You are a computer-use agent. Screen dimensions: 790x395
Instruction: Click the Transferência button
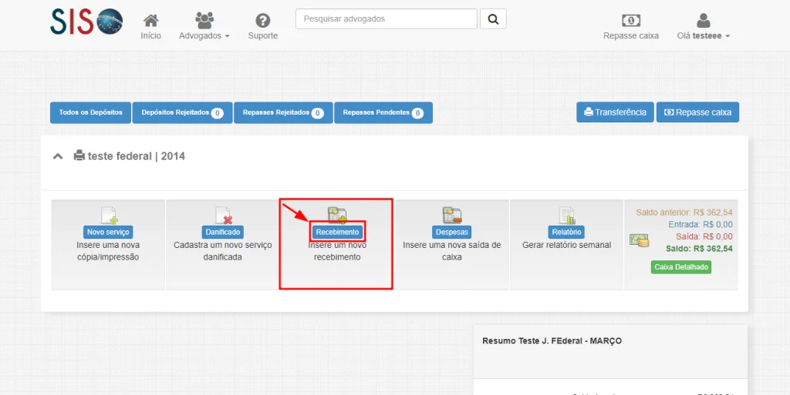coord(615,112)
